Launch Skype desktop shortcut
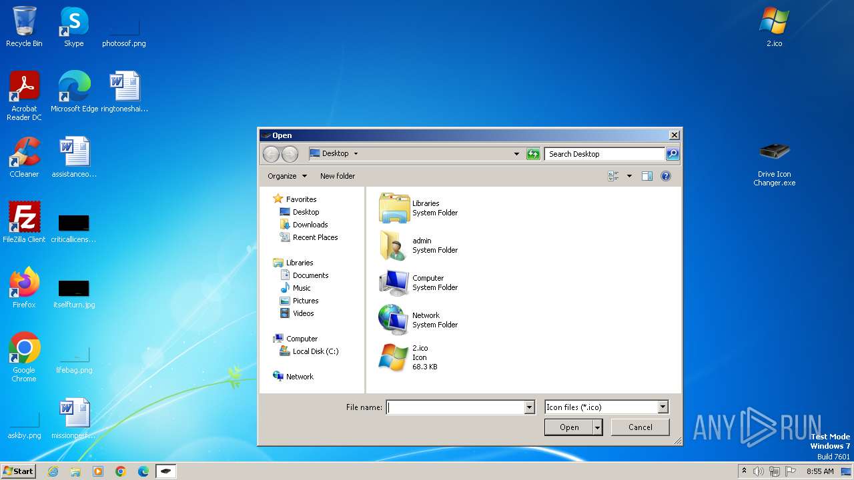The width and height of the screenshot is (854, 480). [x=74, y=27]
